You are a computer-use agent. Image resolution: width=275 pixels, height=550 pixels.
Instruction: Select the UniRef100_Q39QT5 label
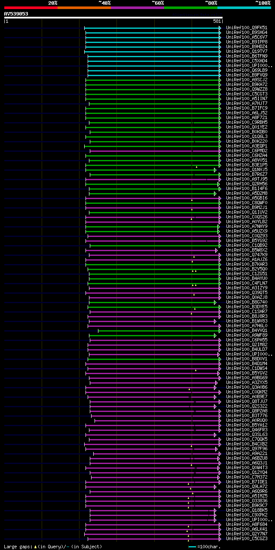pyautogui.click(x=247, y=292)
